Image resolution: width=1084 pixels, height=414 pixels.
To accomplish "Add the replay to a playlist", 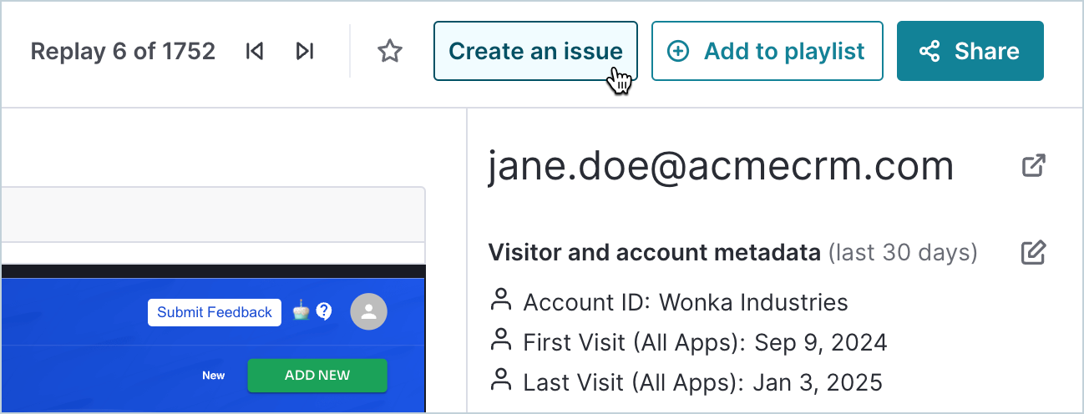I will 767,51.
